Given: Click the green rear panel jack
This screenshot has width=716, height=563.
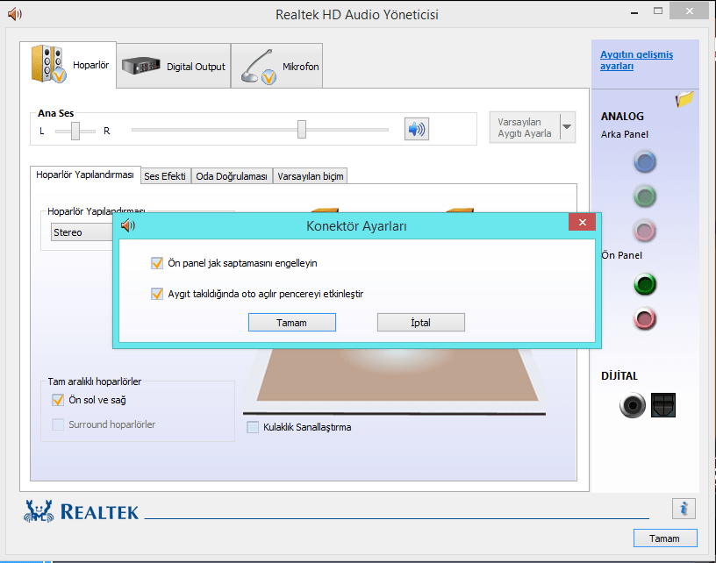Looking at the screenshot, I should pyautogui.click(x=645, y=196).
